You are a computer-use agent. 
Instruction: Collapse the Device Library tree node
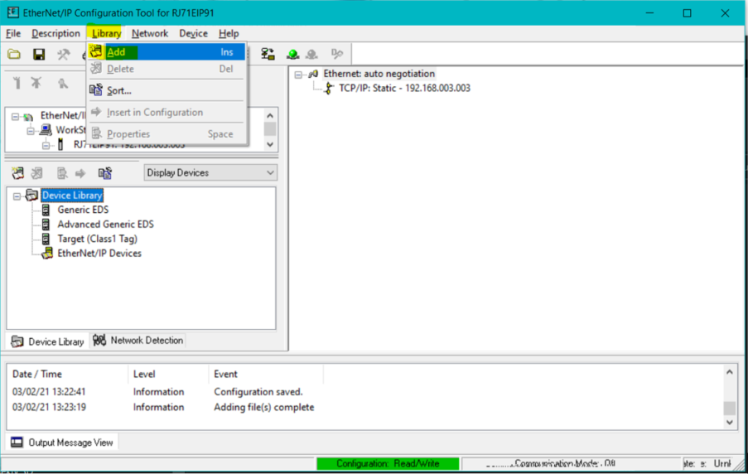17,196
